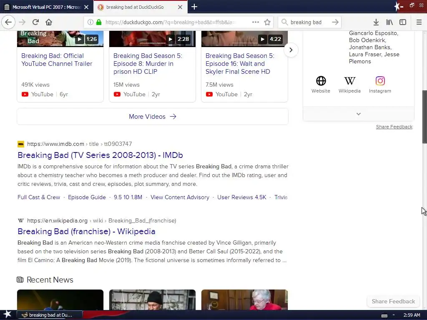Viewport: 427px width, 320px height.
Task: Click the vertical scrollbar thumb
Action: coord(424,117)
